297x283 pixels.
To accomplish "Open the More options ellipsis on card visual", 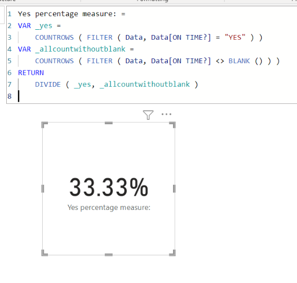I will coord(166,114).
